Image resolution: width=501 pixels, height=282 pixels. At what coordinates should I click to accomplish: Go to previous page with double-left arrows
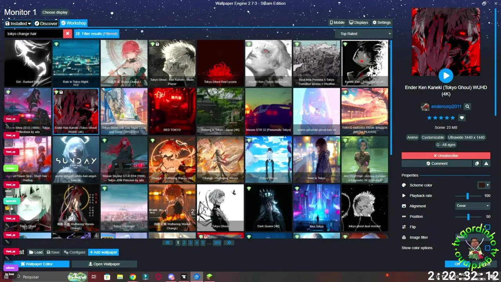pos(168,243)
